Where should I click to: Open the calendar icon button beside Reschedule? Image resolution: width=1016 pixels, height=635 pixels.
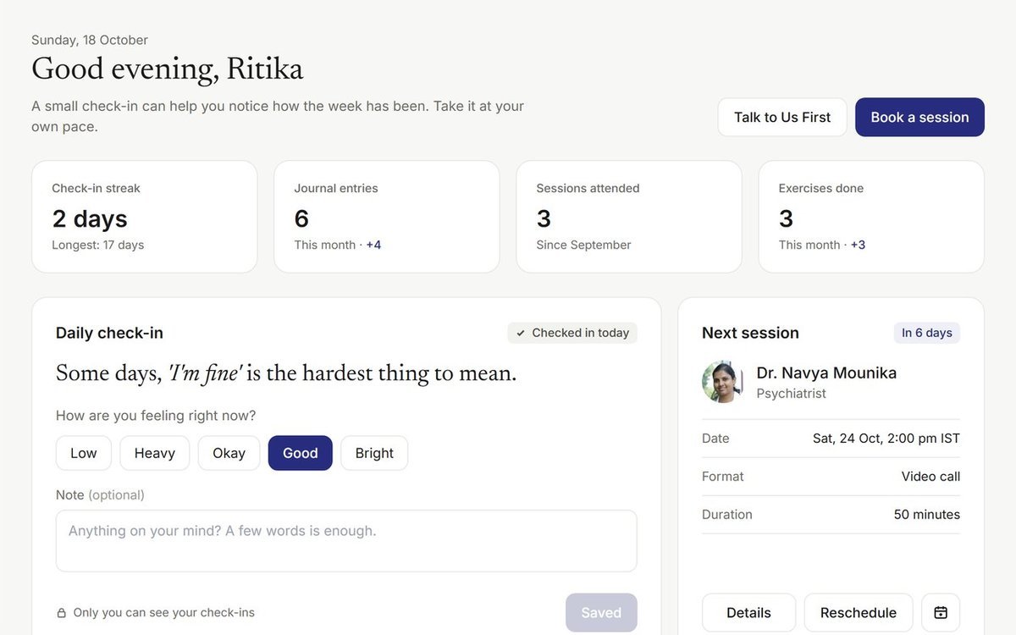coord(941,612)
